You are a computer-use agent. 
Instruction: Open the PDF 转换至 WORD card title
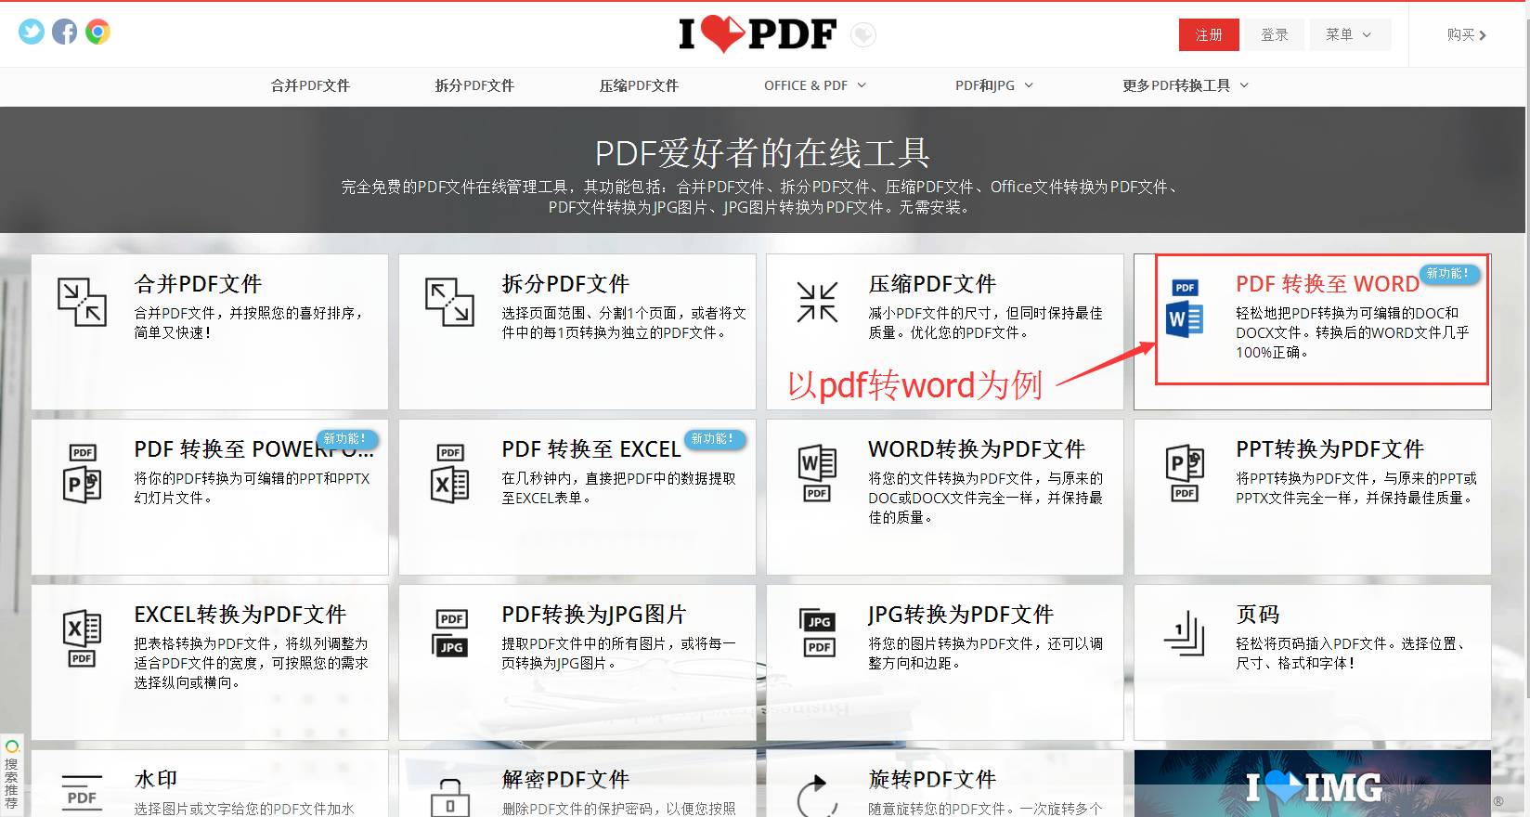(1328, 283)
